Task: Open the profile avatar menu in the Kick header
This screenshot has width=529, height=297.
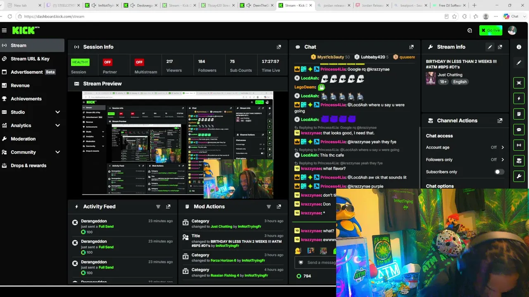Action: [512, 31]
